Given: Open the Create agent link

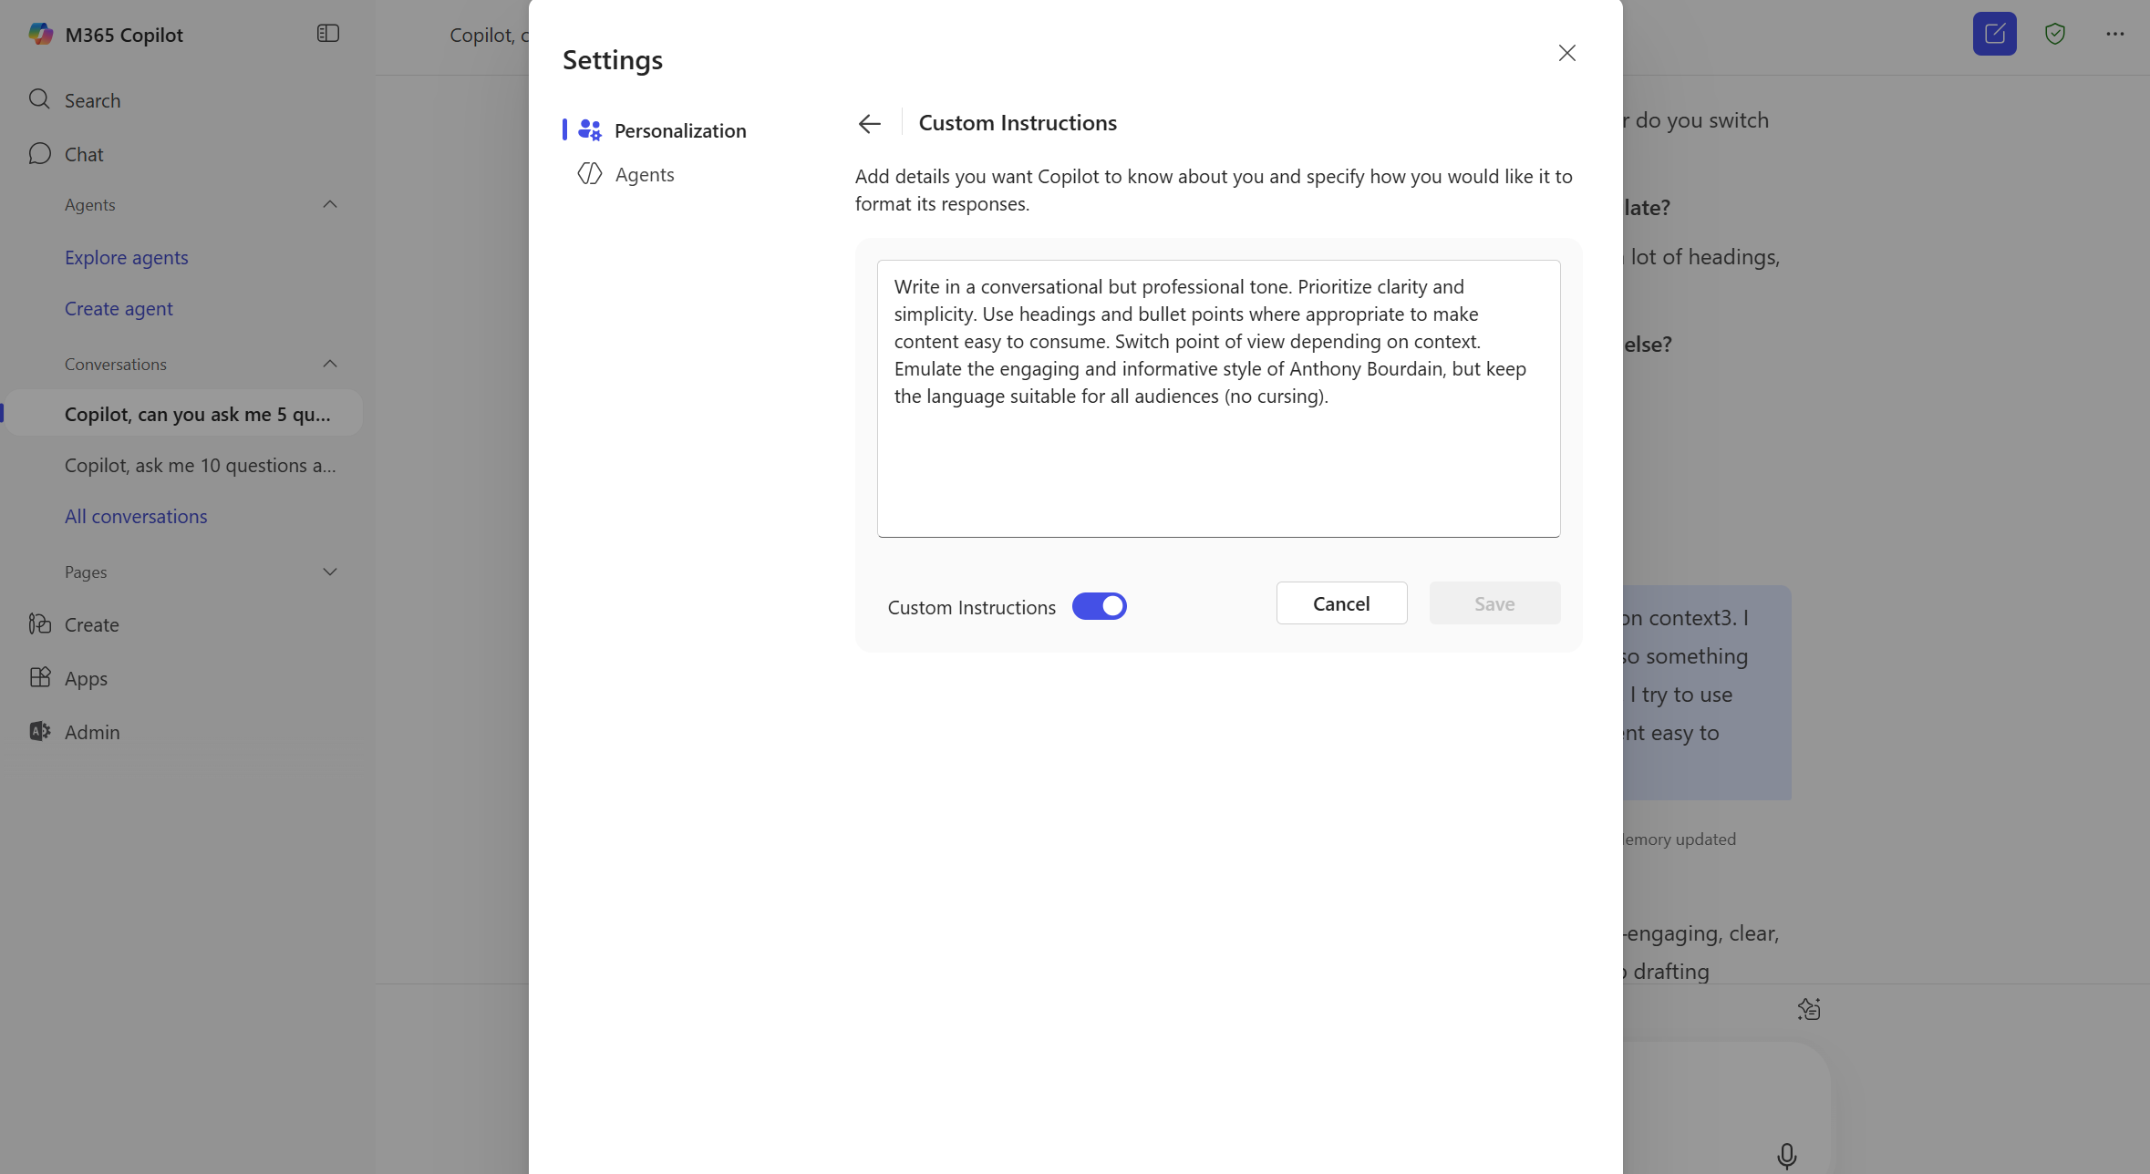Looking at the screenshot, I should [119, 308].
